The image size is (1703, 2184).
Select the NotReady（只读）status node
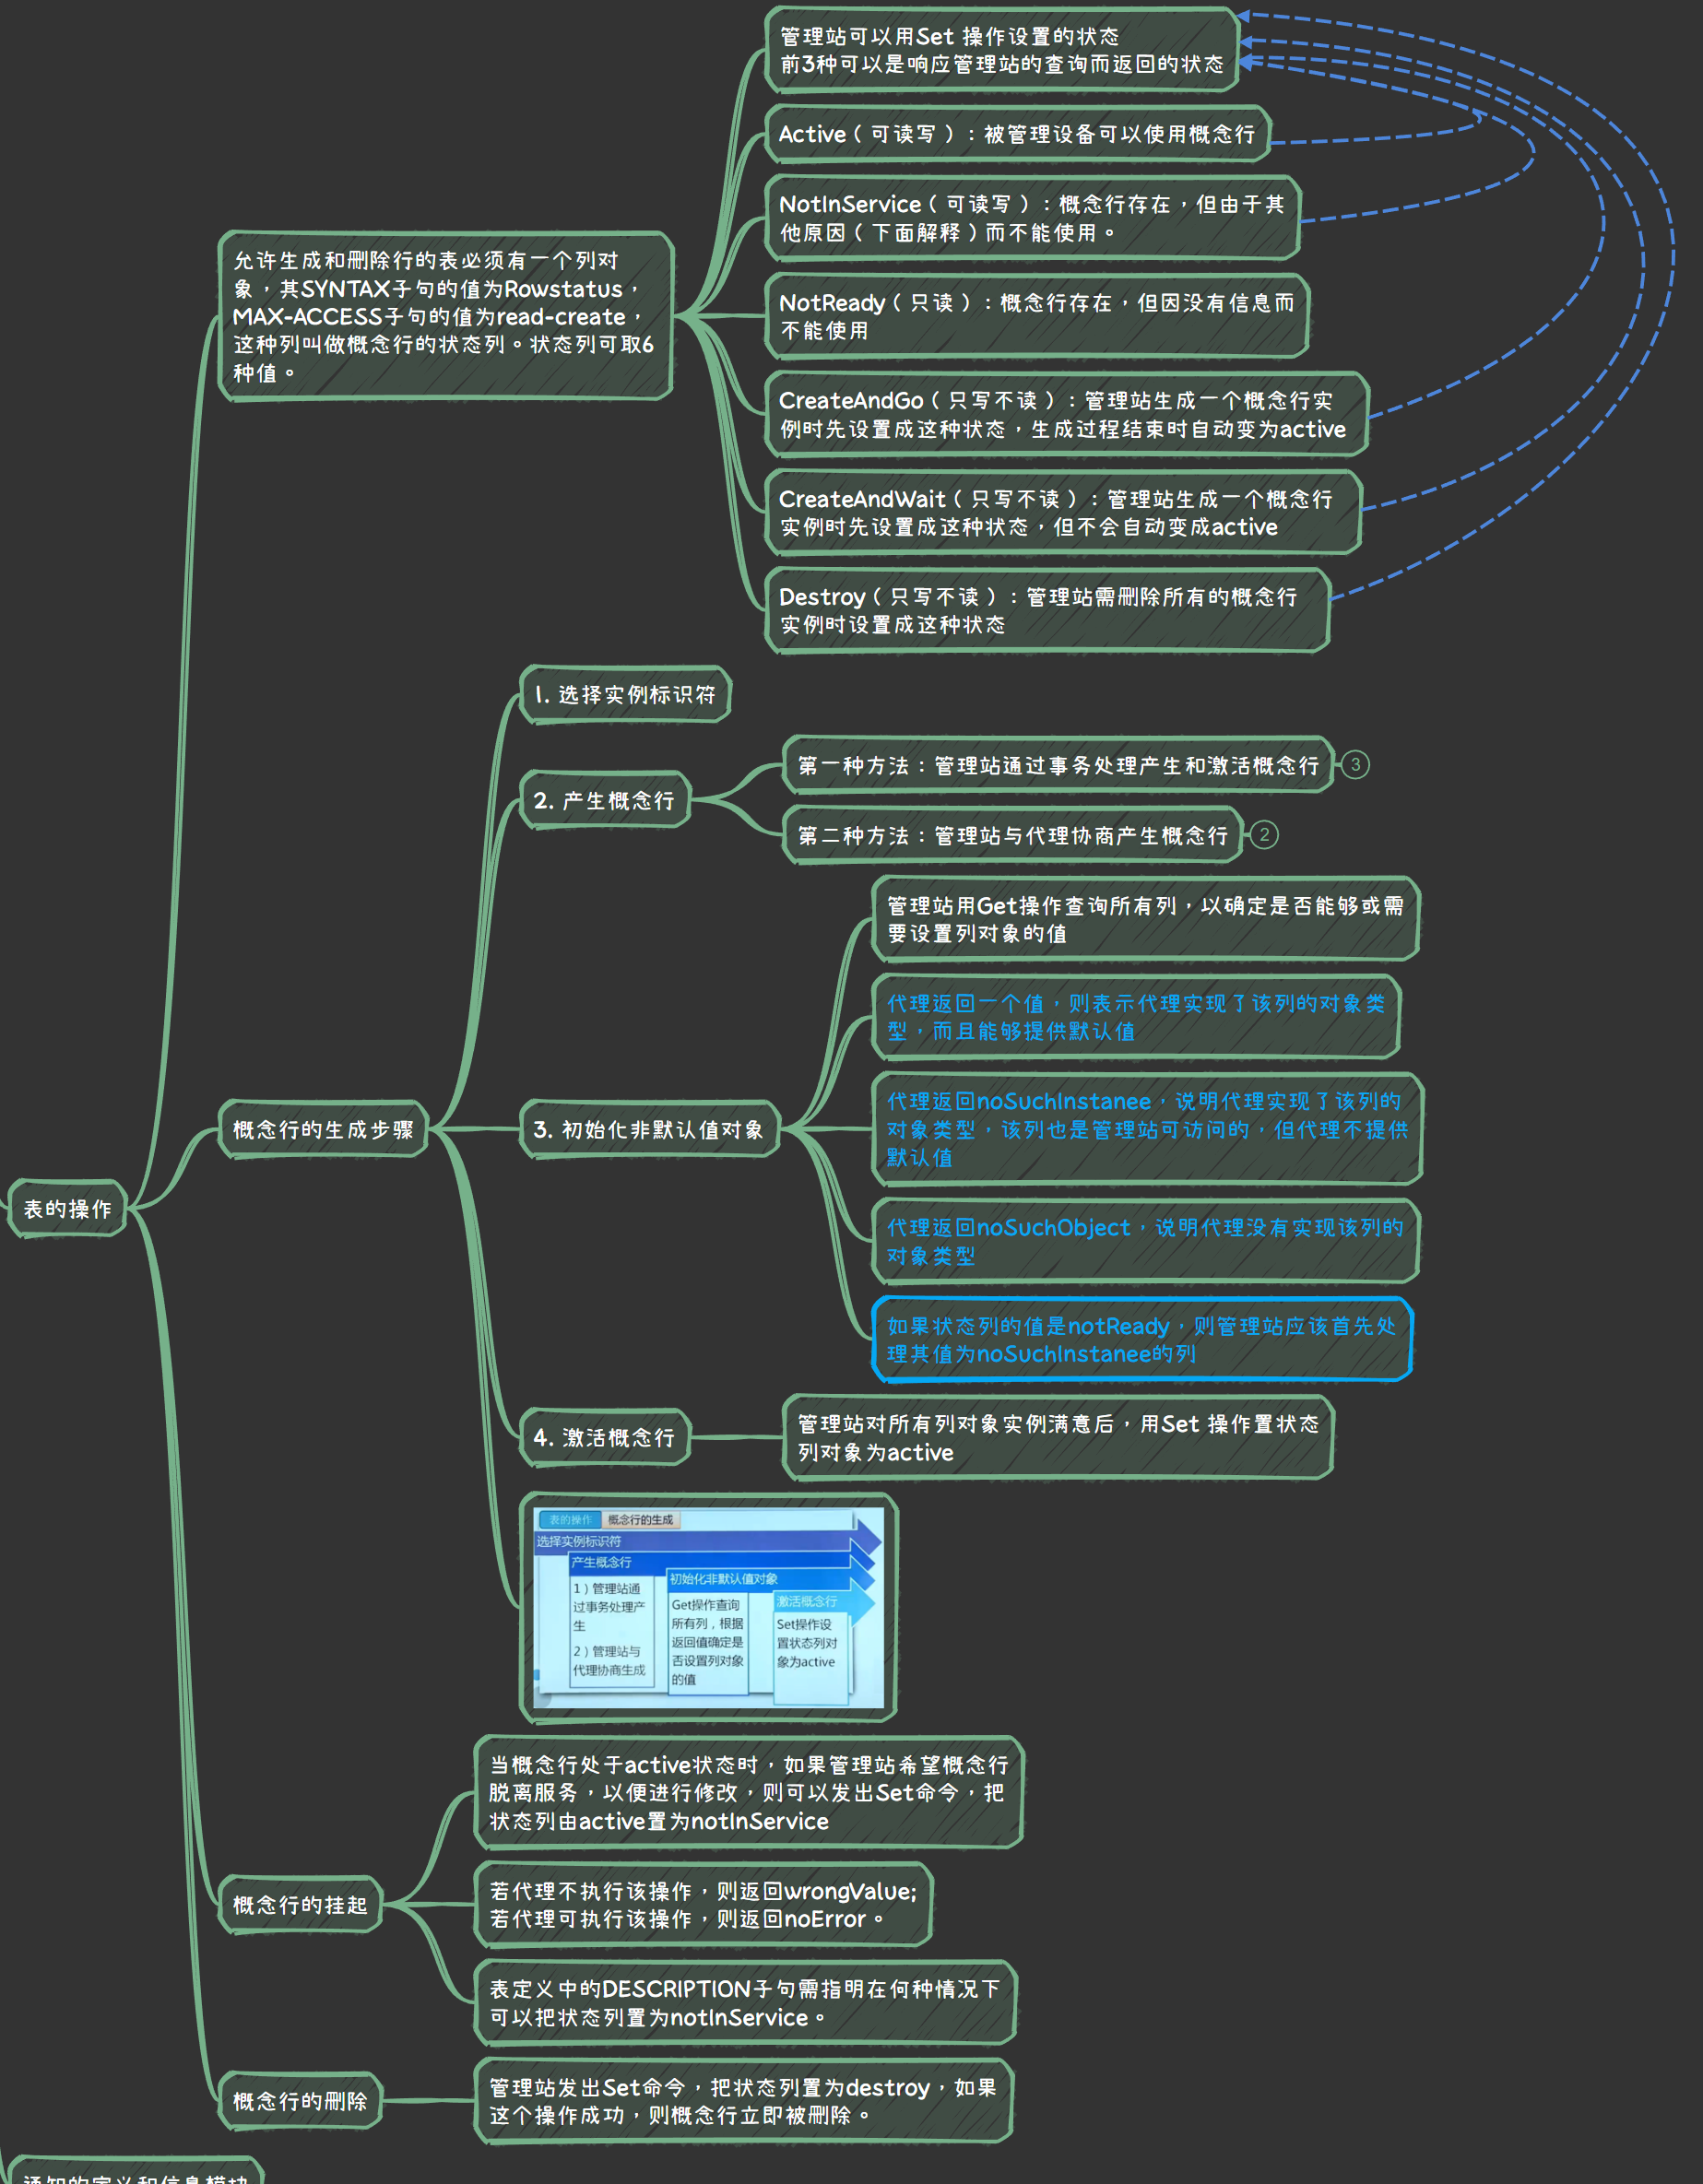1037,316
